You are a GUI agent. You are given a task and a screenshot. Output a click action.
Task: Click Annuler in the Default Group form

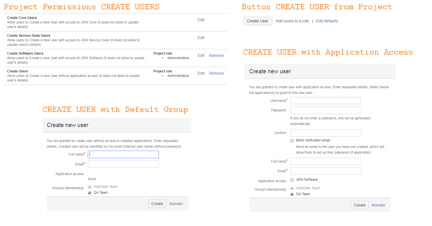176,204
